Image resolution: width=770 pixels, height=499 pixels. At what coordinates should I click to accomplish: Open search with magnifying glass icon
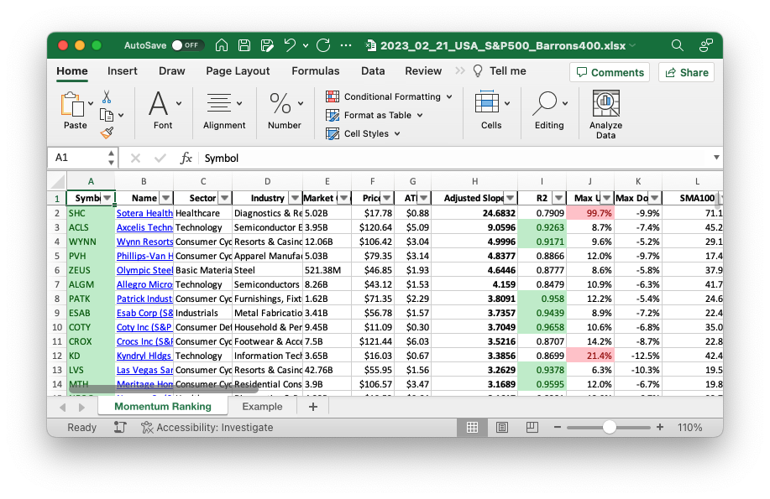pyautogui.click(x=677, y=45)
